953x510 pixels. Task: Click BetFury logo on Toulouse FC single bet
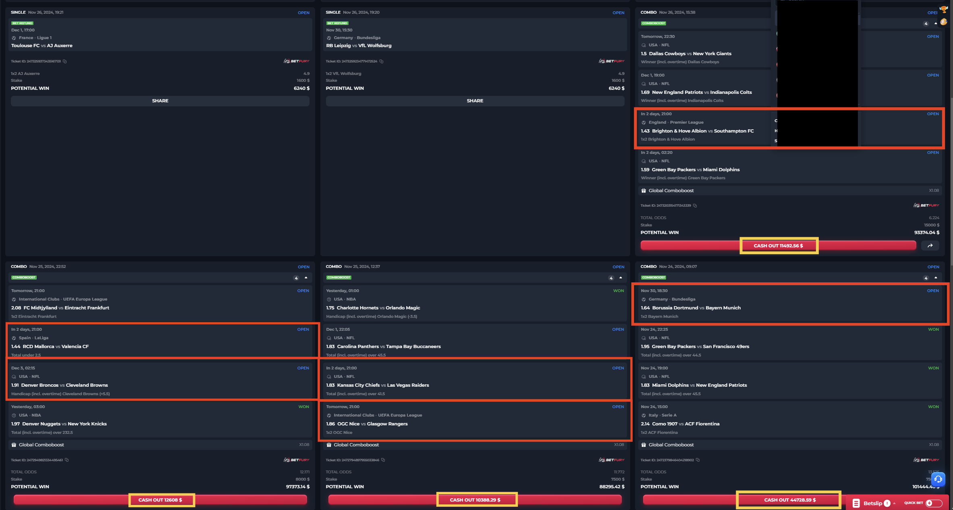pos(296,61)
